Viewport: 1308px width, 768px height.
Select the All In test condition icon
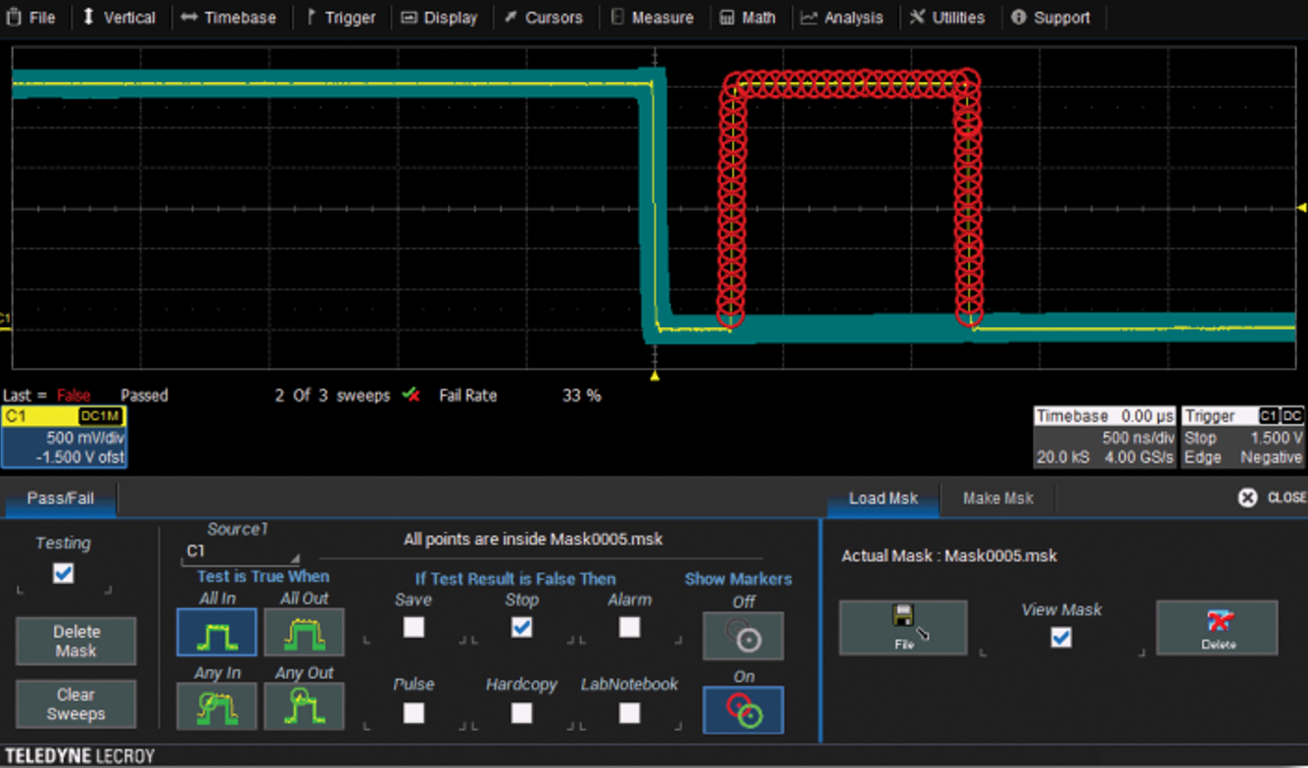217,632
